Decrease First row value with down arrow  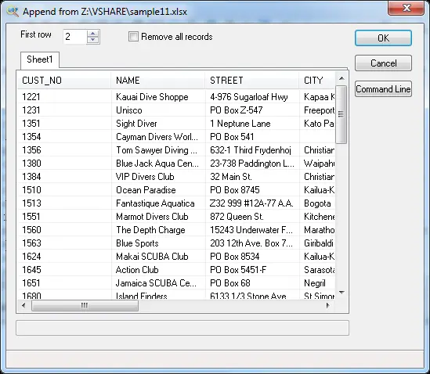click(x=92, y=40)
